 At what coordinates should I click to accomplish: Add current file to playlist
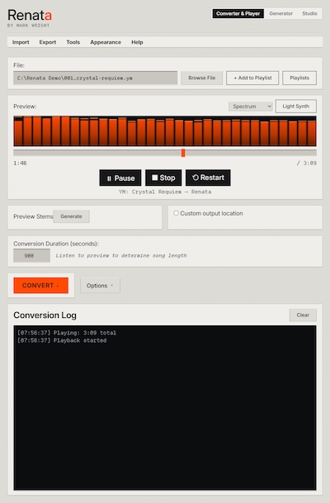point(252,78)
